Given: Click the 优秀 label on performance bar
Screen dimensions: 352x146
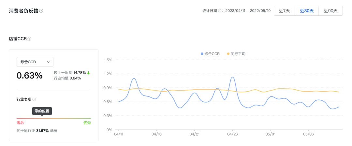Looking at the screenshot, I should (87, 123).
